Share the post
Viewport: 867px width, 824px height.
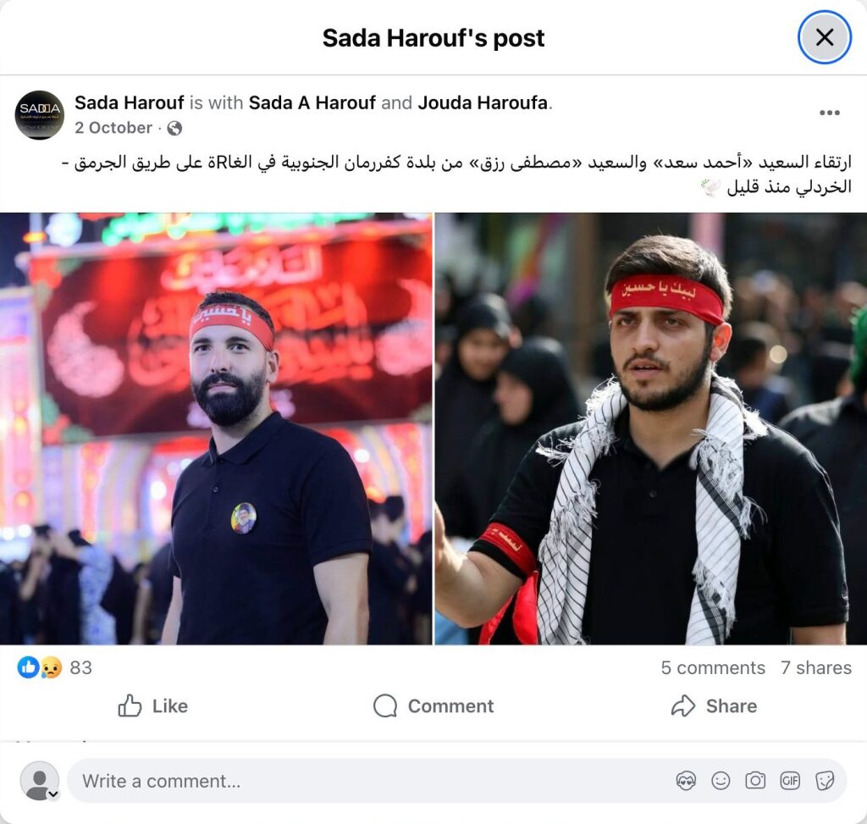pyautogui.click(x=714, y=705)
